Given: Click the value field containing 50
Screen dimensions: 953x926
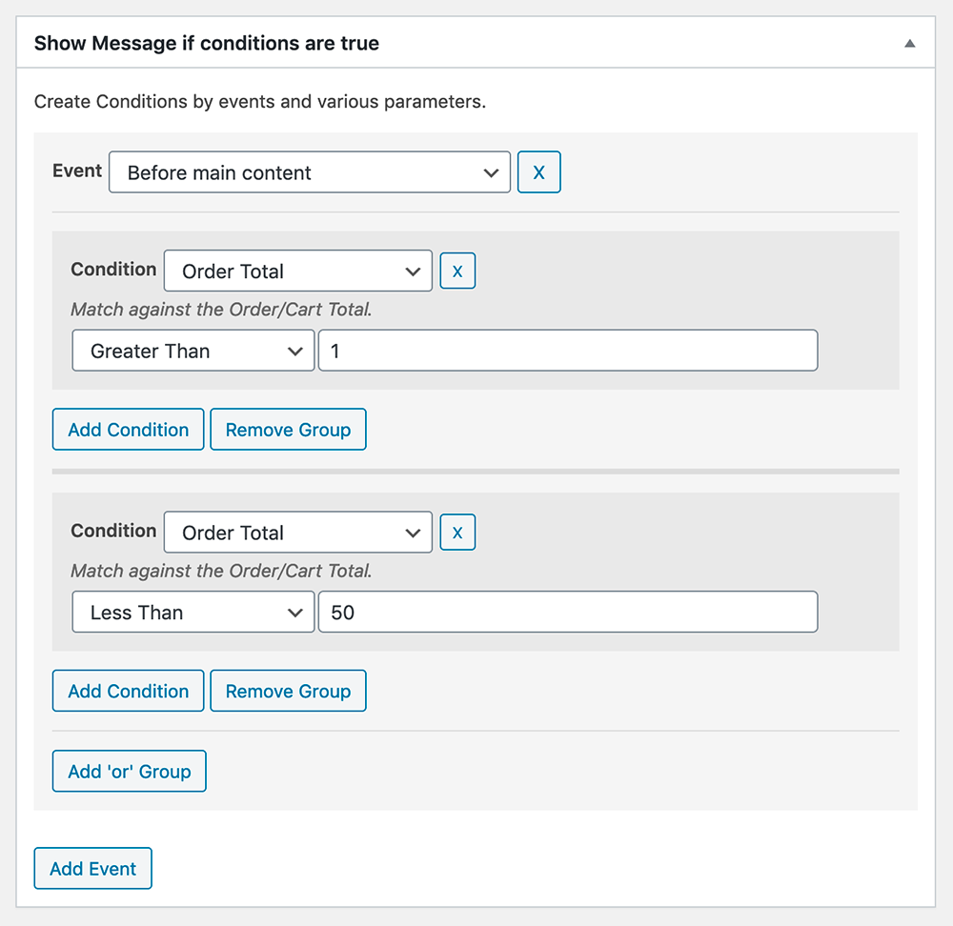Looking at the screenshot, I should coord(567,612).
